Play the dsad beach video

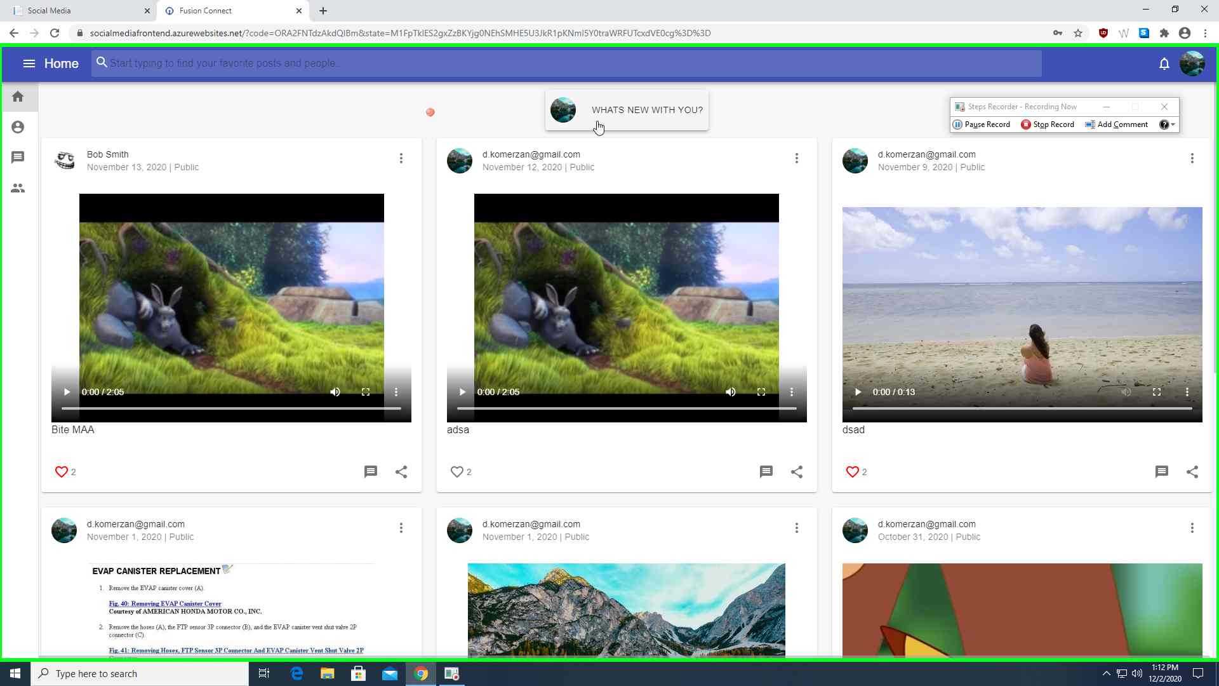point(858,392)
